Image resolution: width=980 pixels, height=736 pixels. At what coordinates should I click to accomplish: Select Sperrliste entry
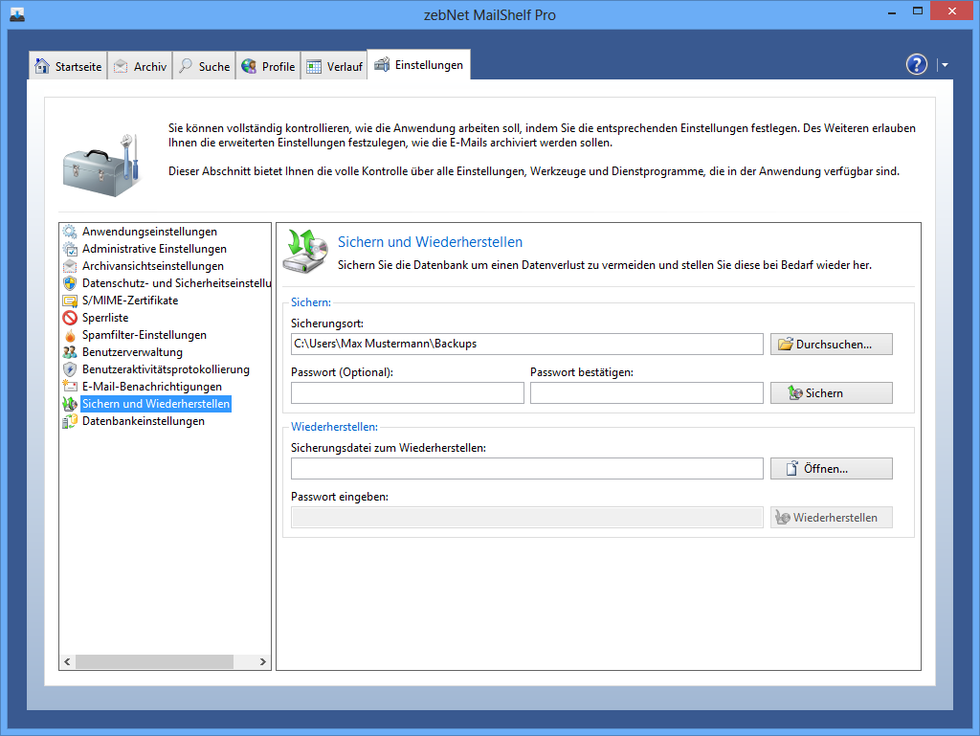click(105, 318)
